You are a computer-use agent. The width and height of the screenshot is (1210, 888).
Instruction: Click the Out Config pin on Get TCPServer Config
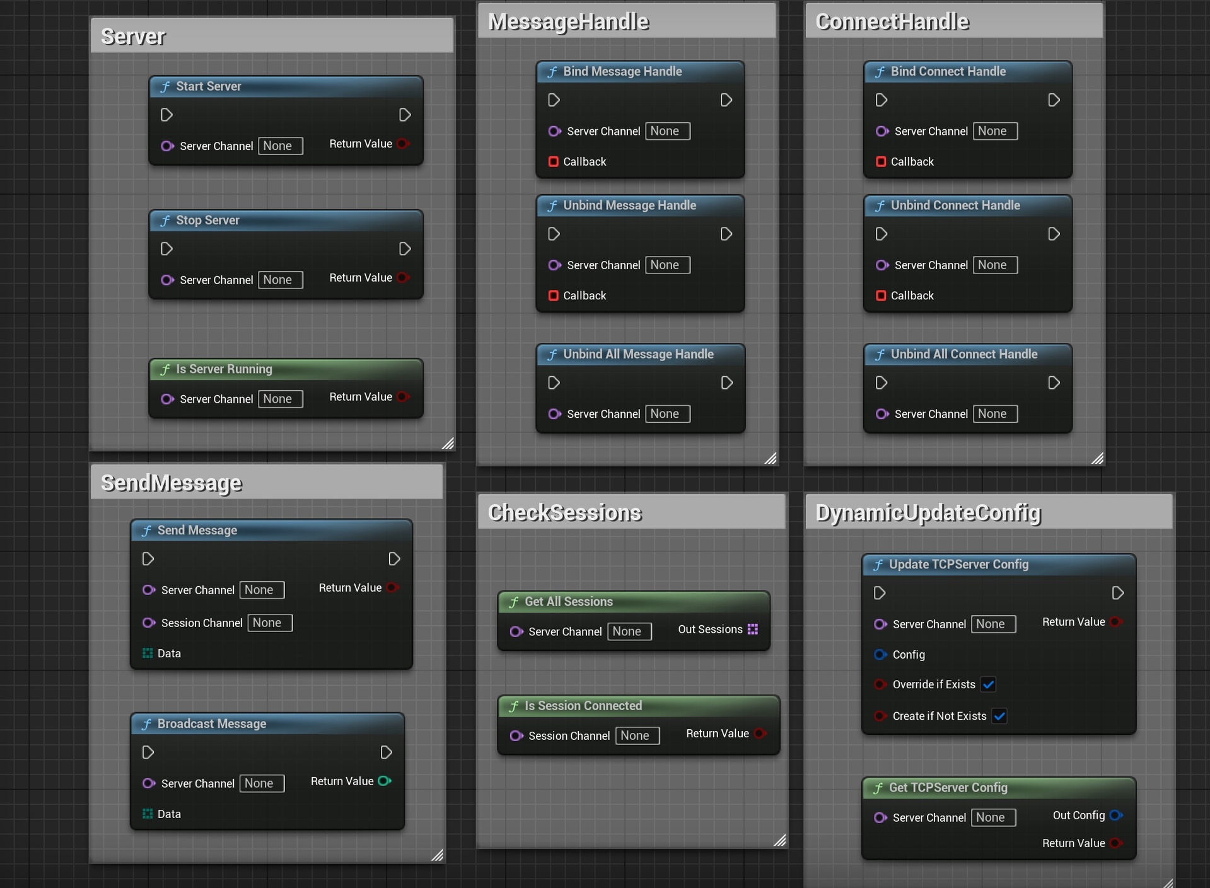(1115, 815)
